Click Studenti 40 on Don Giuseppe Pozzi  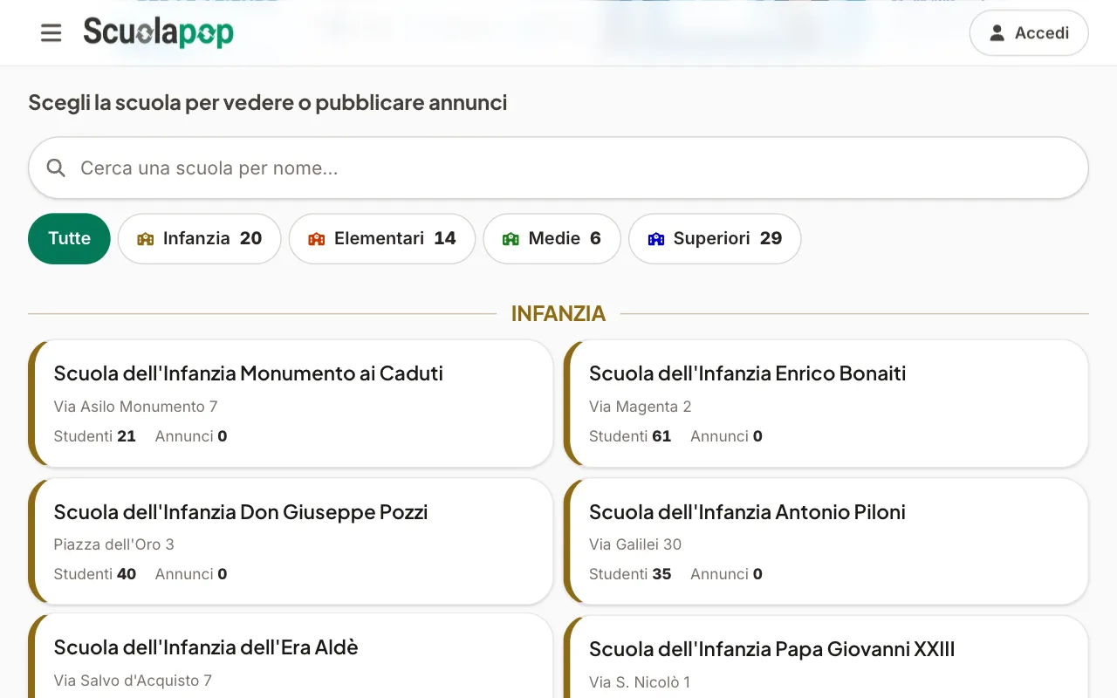(95, 574)
